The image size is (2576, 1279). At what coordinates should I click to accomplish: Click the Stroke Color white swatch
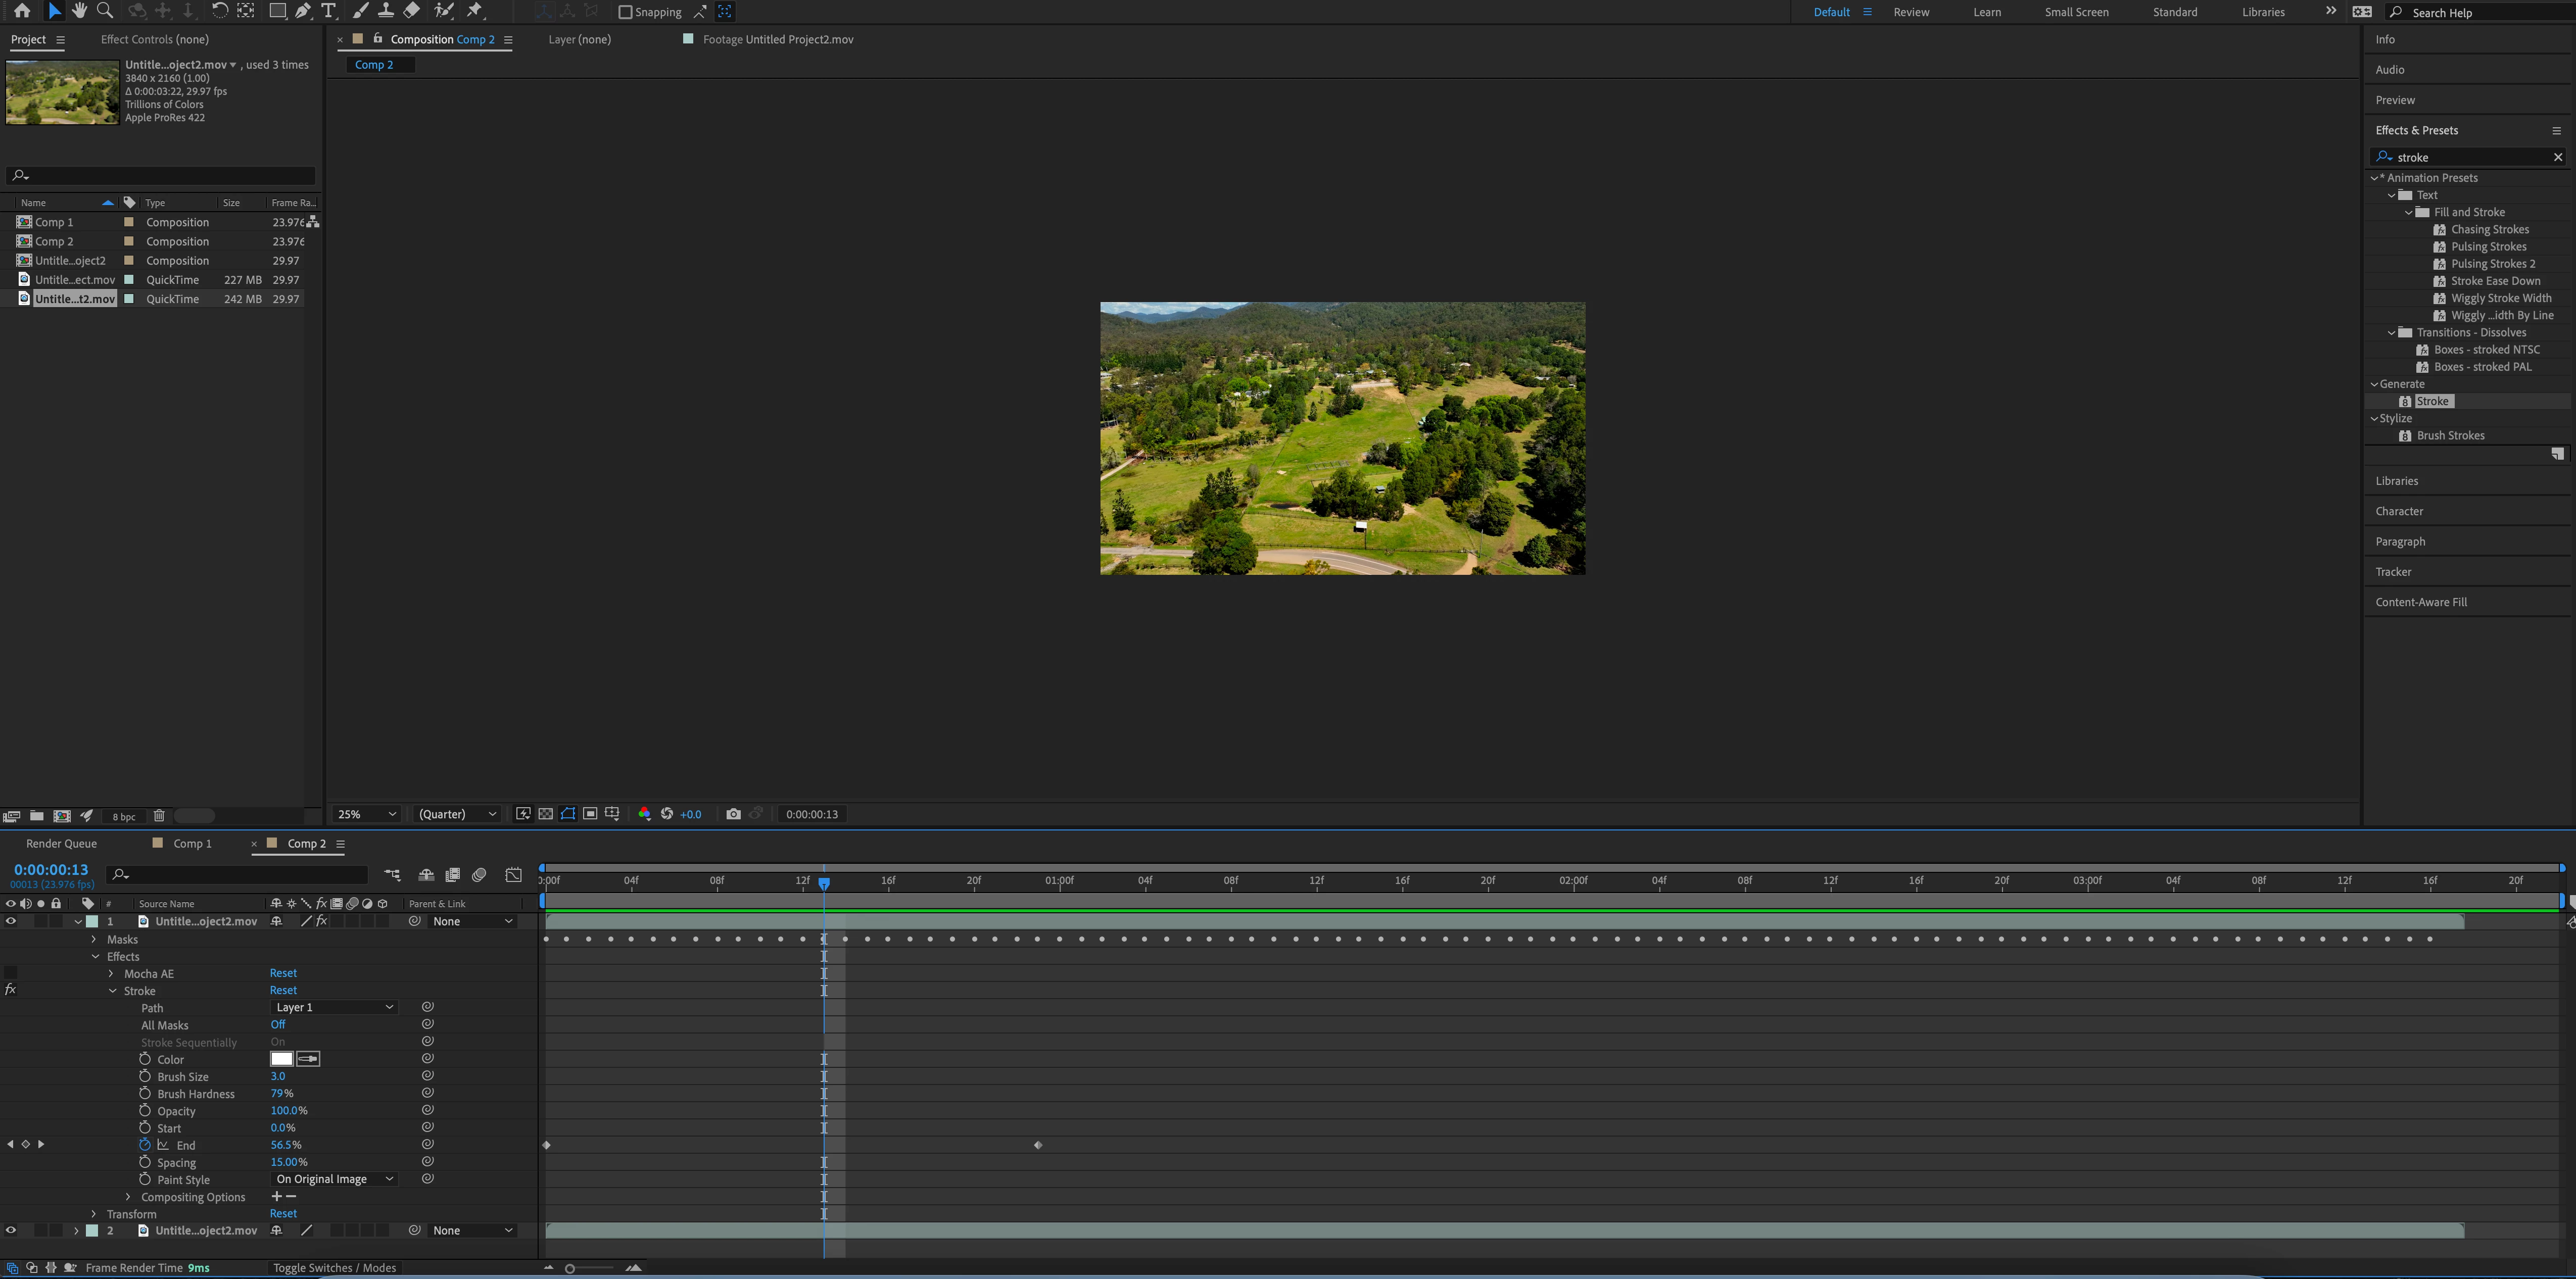(282, 1059)
